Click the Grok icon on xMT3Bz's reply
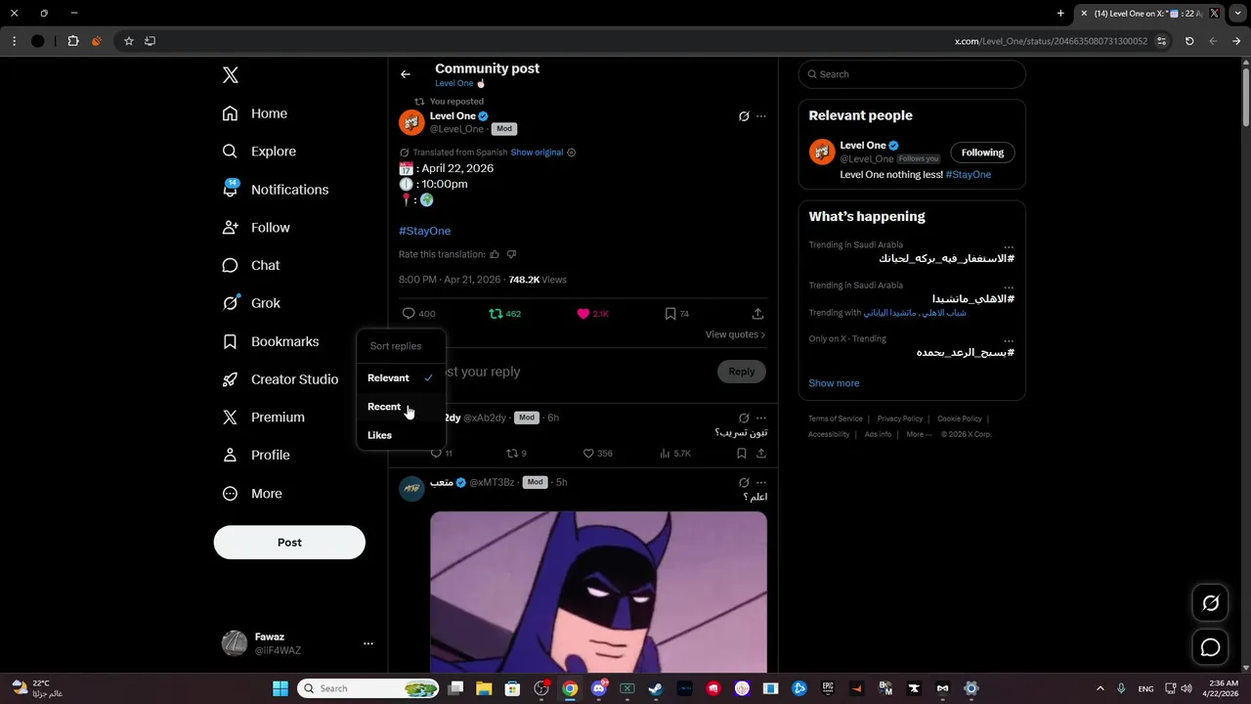This screenshot has height=704, width=1251. (744, 482)
